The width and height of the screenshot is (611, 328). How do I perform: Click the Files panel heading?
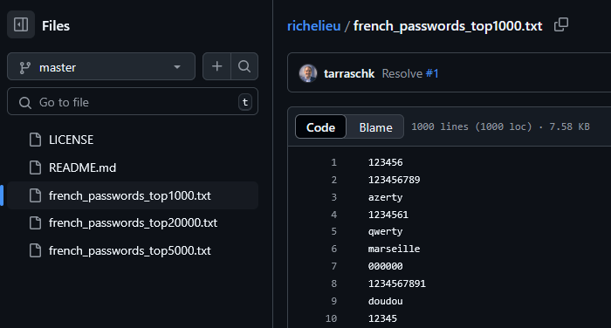[x=56, y=25]
